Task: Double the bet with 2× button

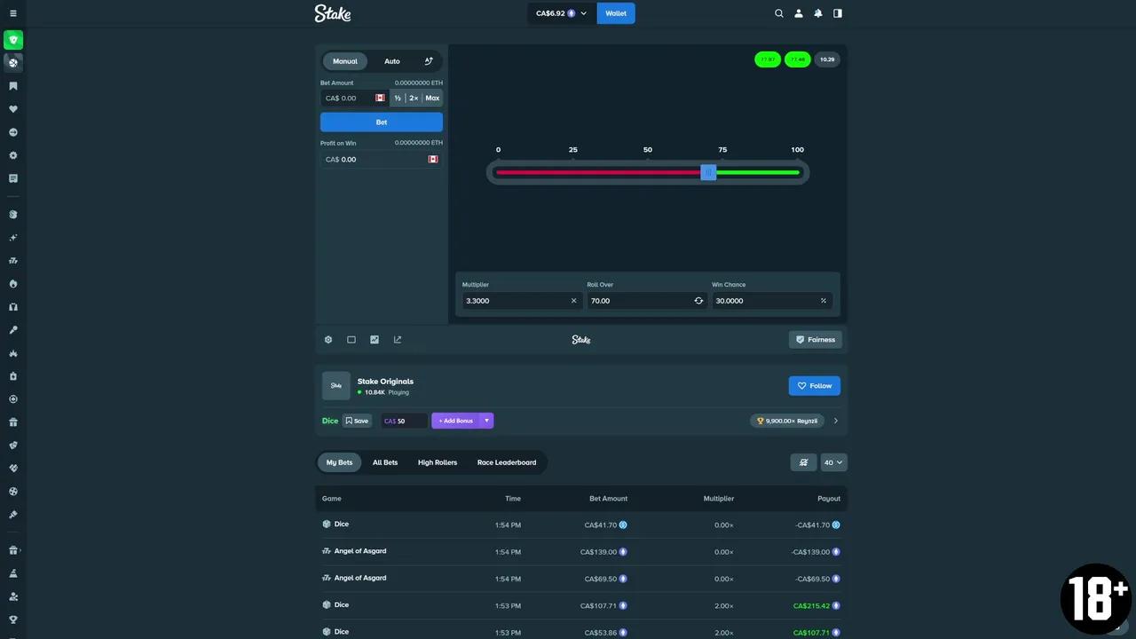Action: click(x=414, y=98)
